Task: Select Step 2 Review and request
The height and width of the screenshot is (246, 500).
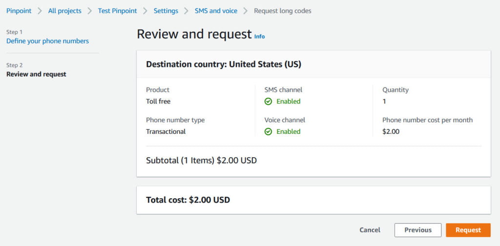Action: 36,74
